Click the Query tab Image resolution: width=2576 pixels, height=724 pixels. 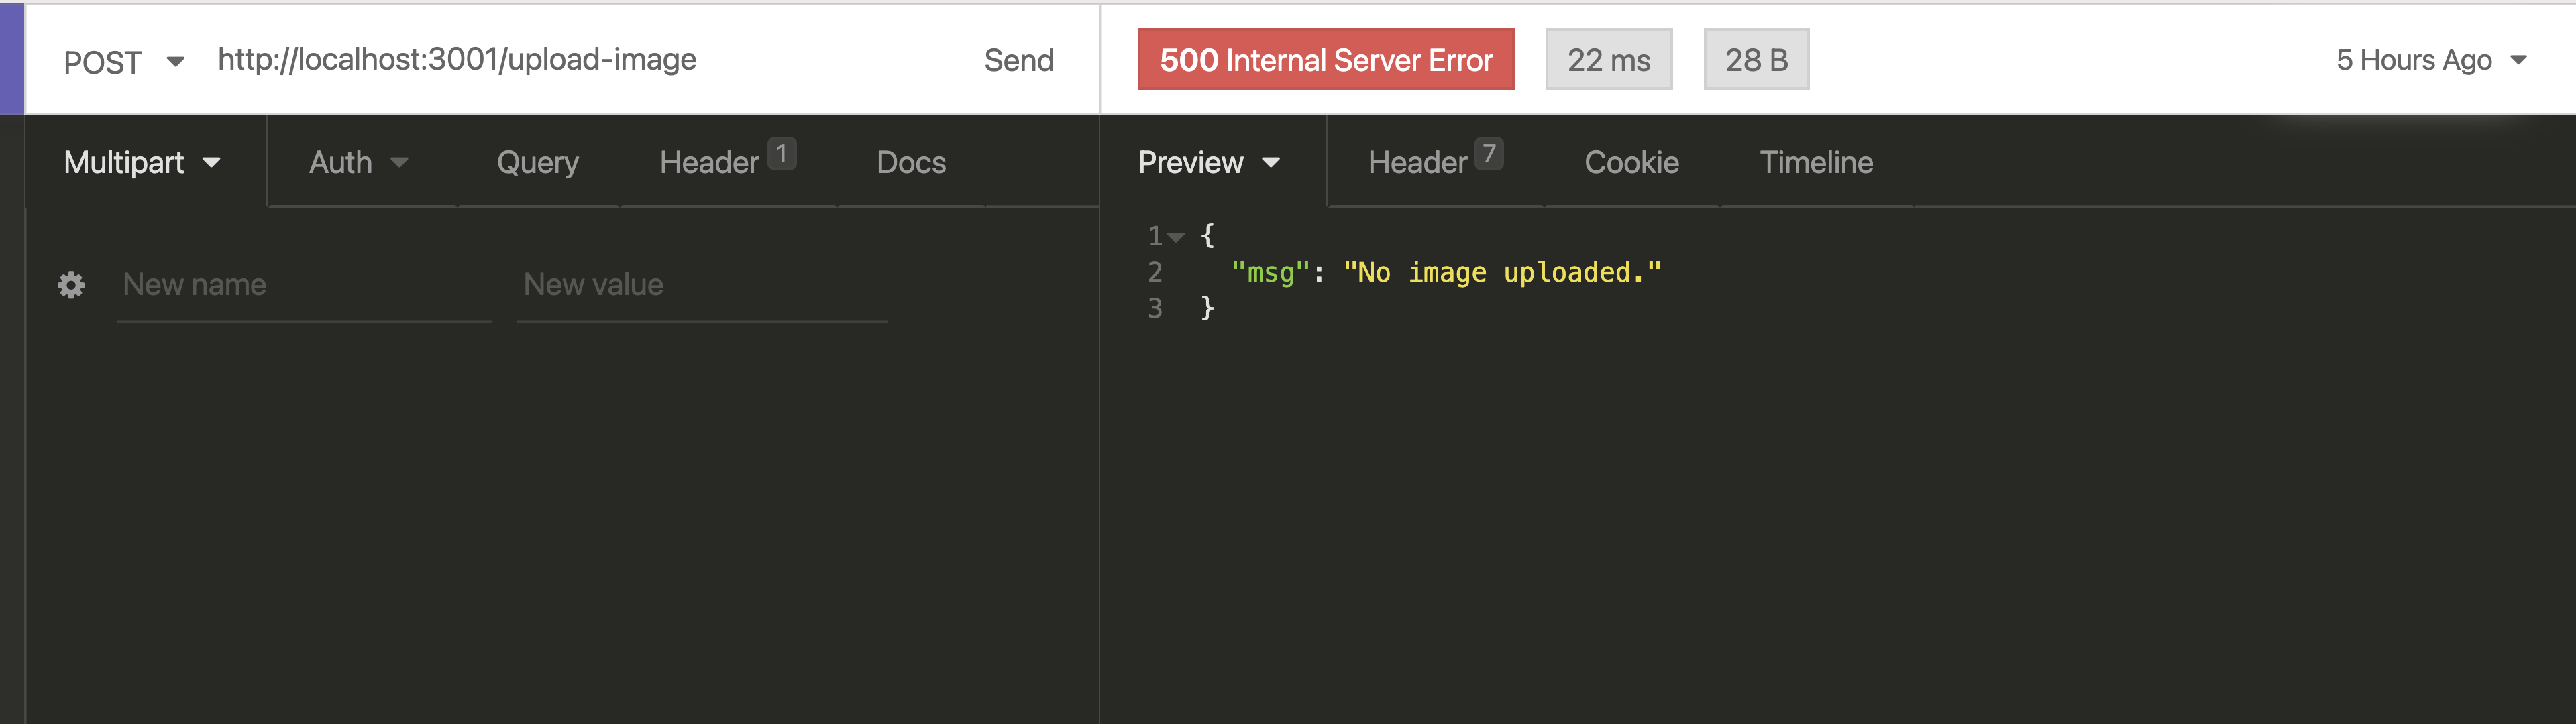(x=539, y=160)
